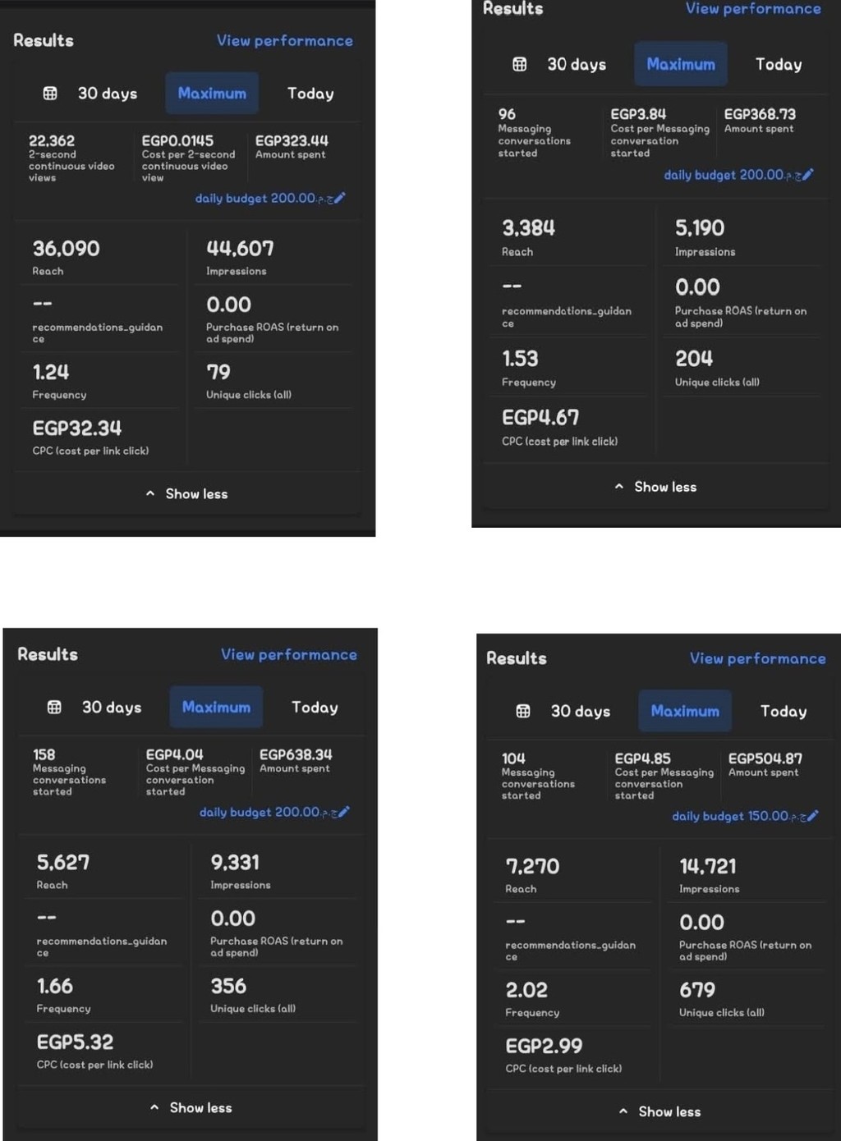The width and height of the screenshot is (841, 1141).
Task: Collapse with Show less in the EGP5.32 CPC panel
Action: (191, 1108)
